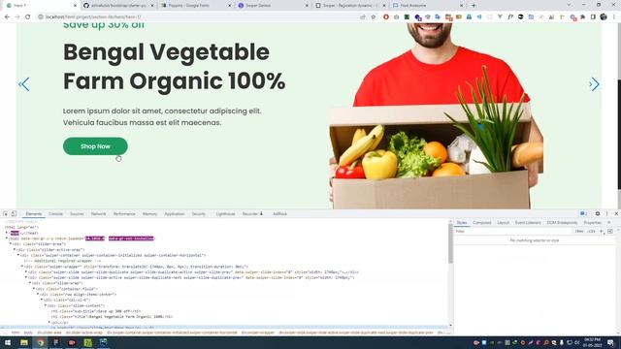This screenshot has width=621, height=349.
Task: Select the h1 title element row
Action: point(113,317)
